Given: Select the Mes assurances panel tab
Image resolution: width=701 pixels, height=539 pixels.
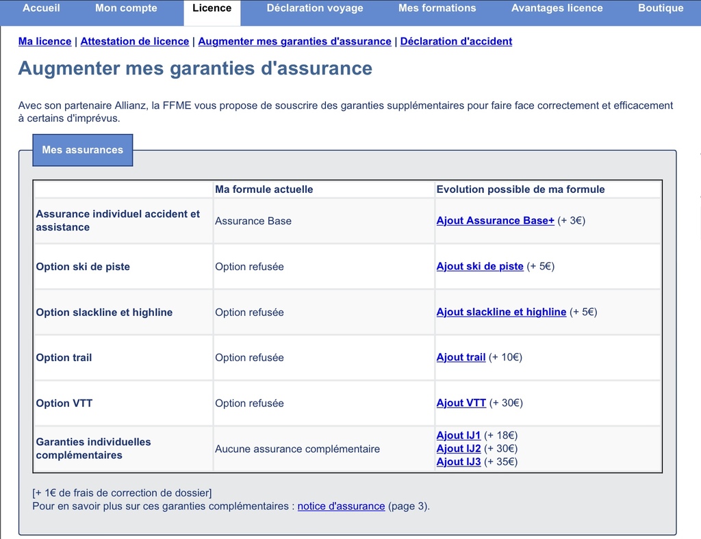Looking at the screenshot, I should 83,150.
